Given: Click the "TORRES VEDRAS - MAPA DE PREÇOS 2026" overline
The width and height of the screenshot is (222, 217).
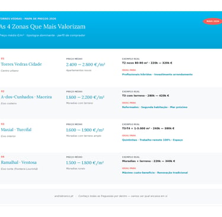Looking at the screenshot, I should (28, 18).
